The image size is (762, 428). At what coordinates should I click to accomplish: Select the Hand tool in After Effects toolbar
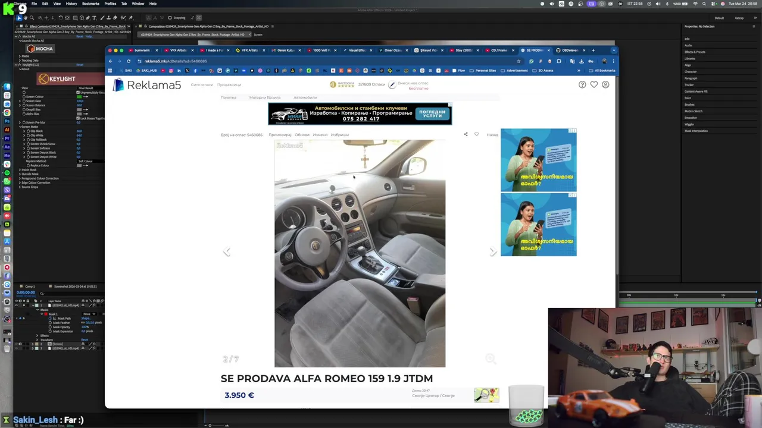coord(25,18)
